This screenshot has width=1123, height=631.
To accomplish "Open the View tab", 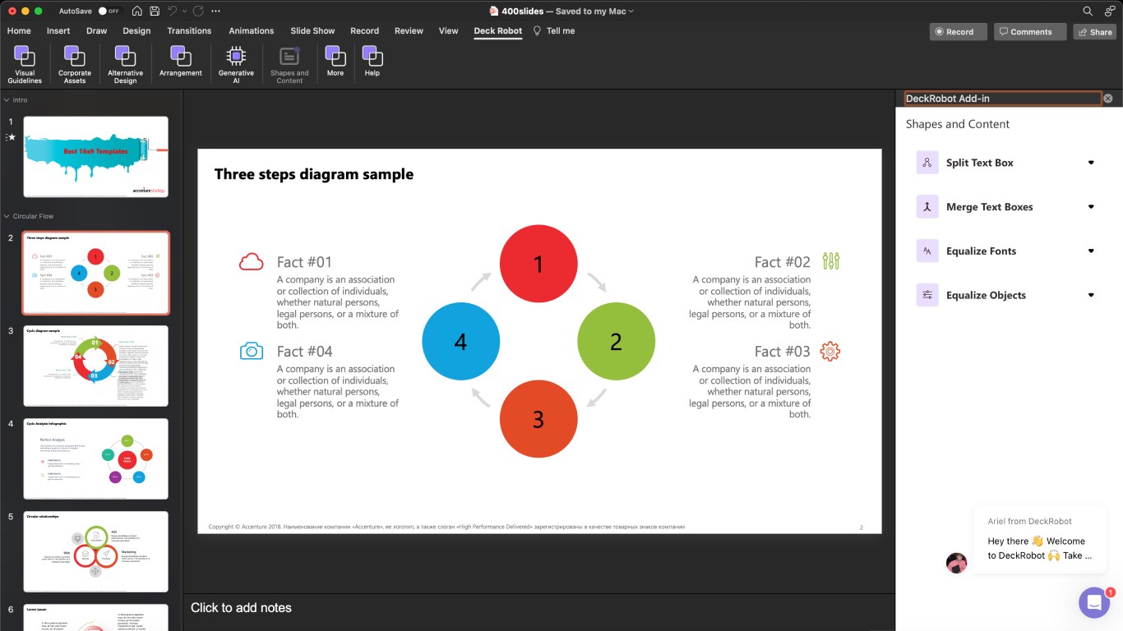I will 448,30.
